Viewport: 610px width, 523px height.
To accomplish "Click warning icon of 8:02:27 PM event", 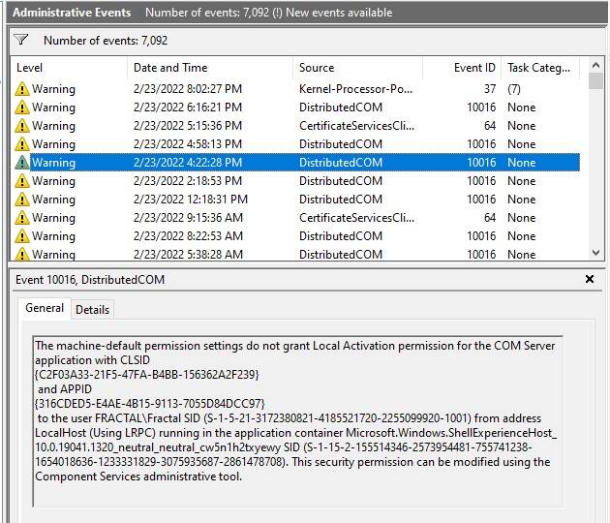I will (22, 89).
